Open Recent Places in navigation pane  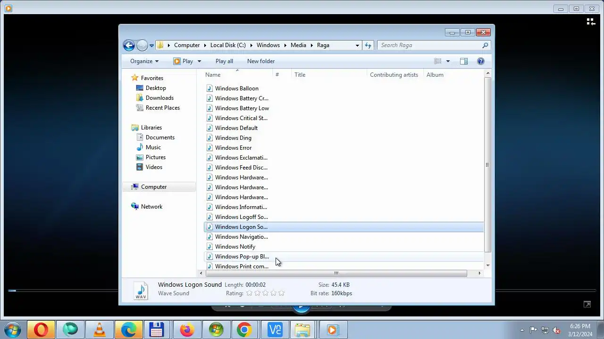(x=163, y=108)
